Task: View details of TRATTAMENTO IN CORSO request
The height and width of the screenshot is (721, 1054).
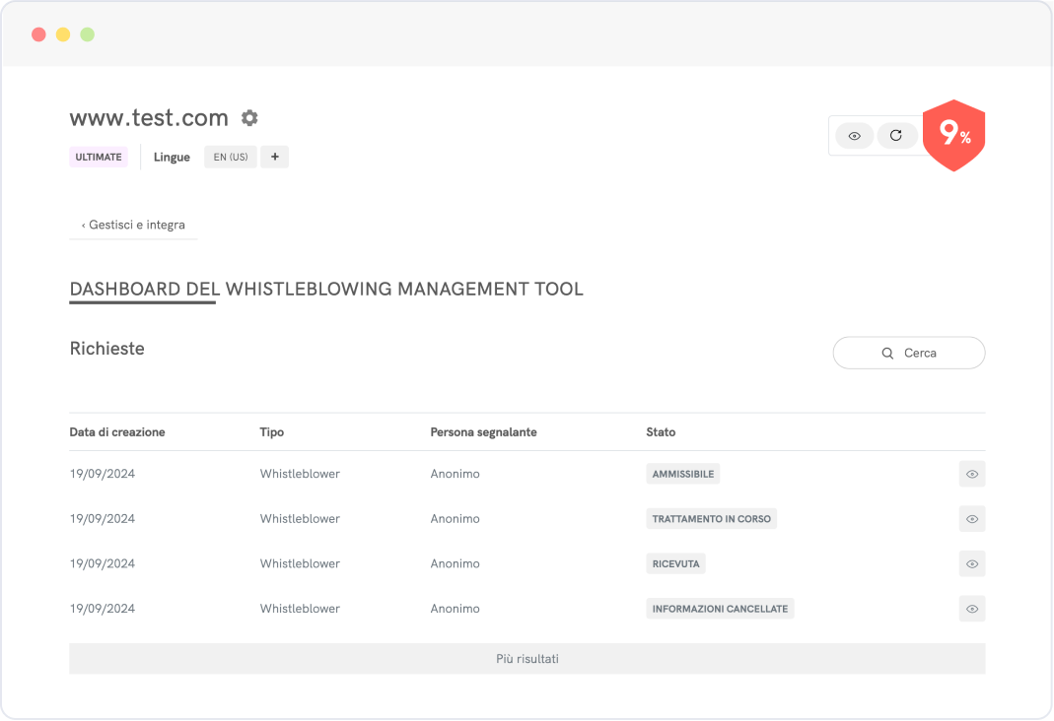Action: pos(971,519)
